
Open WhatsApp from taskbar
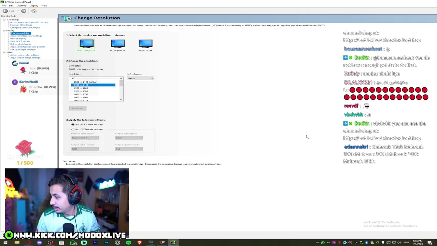(73, 243)
